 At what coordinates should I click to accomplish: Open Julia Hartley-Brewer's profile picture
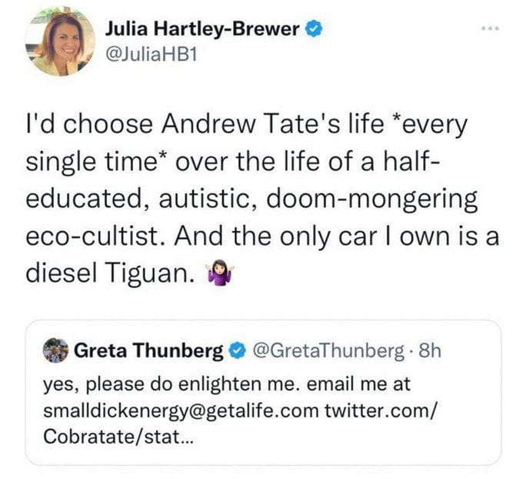coord(61,43)
